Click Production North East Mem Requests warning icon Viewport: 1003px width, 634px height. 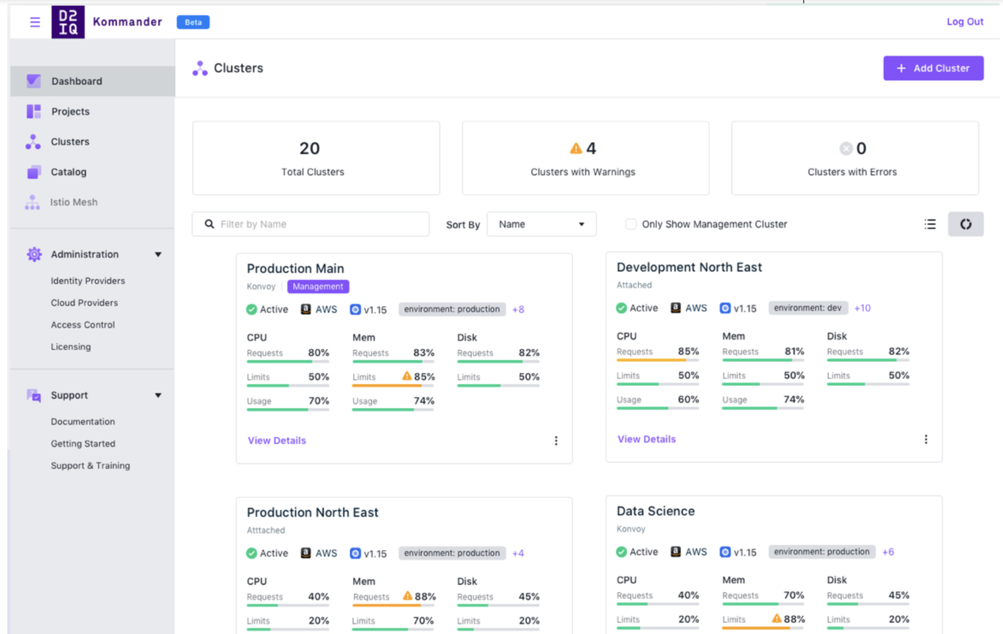407,596
